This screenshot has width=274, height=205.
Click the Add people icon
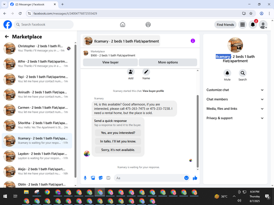[x=131, y=72]
